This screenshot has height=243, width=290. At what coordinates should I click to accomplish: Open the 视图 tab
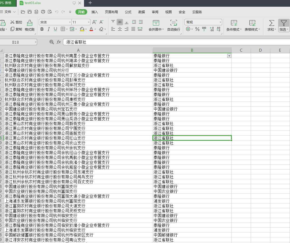[169, 12]
